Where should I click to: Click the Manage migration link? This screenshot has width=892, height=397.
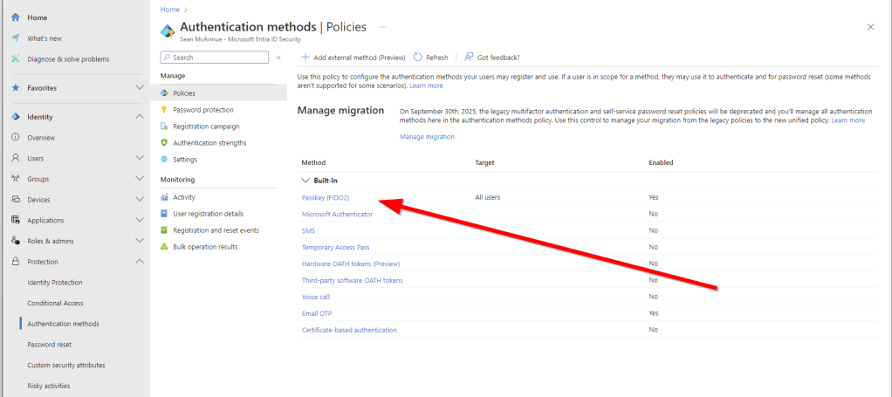coord(427,137)
